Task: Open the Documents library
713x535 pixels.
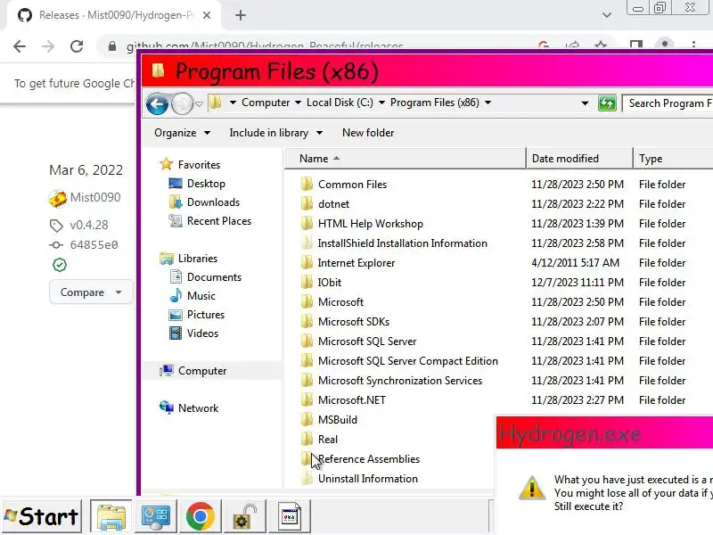Action: click(x=214, y=277)
